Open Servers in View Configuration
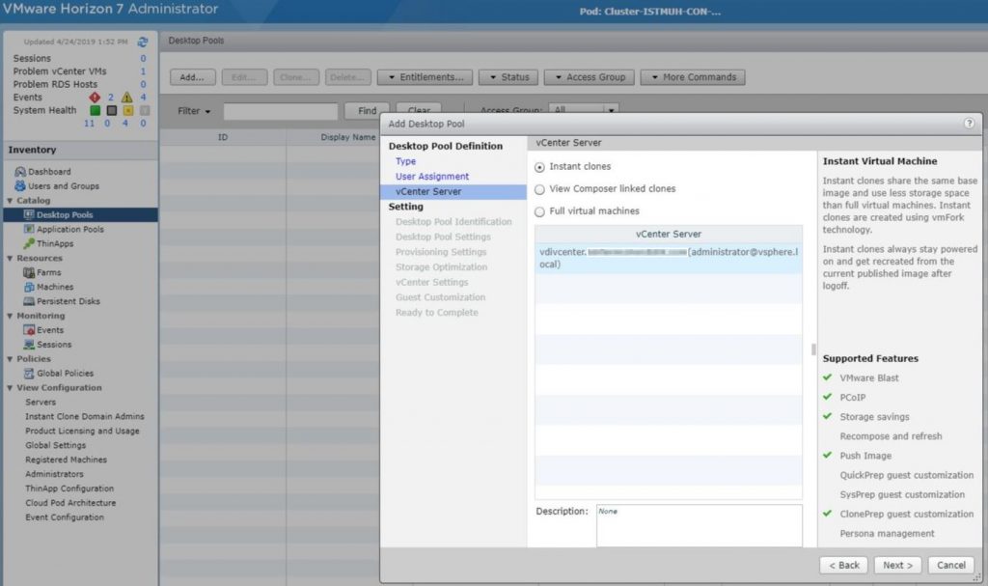988x586 pixels. [41, 403]
